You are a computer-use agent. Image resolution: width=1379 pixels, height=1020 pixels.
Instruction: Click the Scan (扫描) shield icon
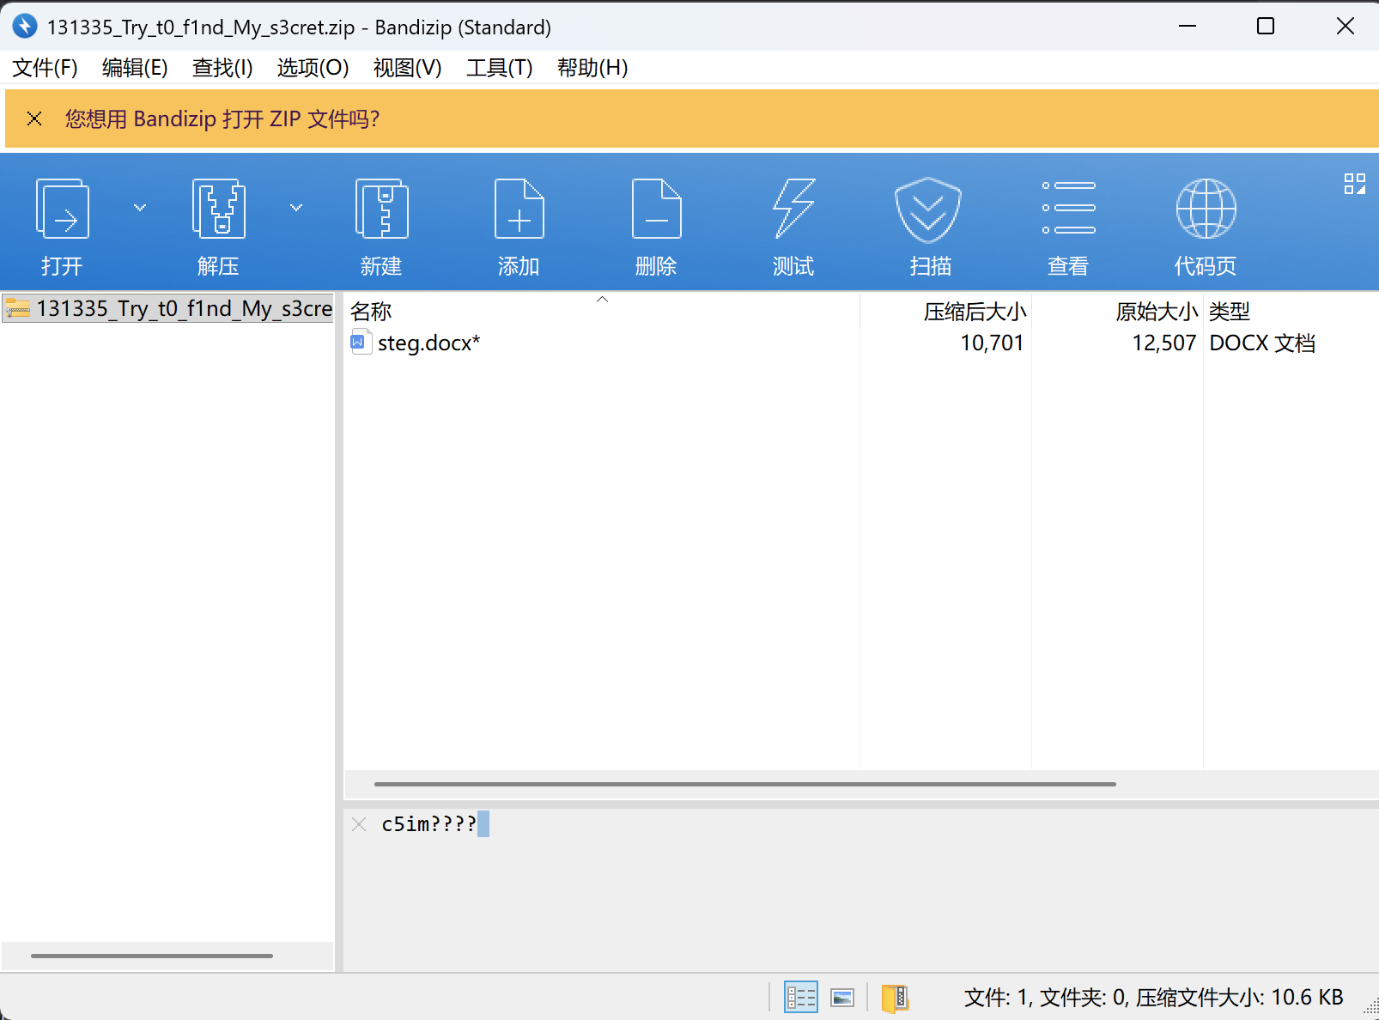point(928,209)
